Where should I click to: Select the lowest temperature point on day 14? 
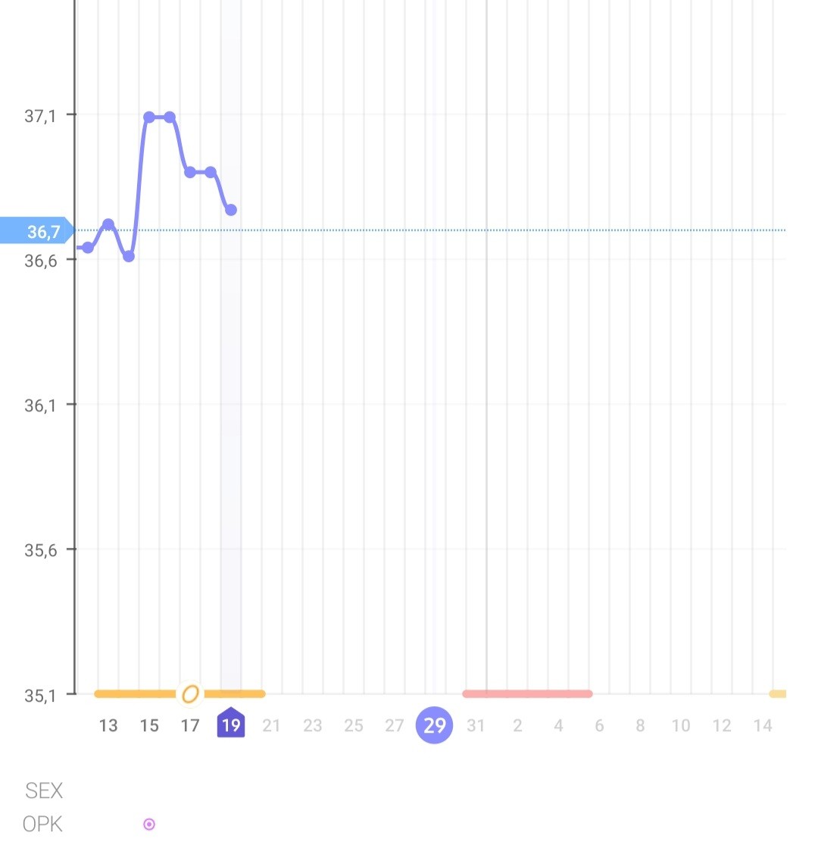pos(129,256)
